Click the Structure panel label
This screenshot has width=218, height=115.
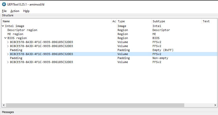[x=8, y=15]
